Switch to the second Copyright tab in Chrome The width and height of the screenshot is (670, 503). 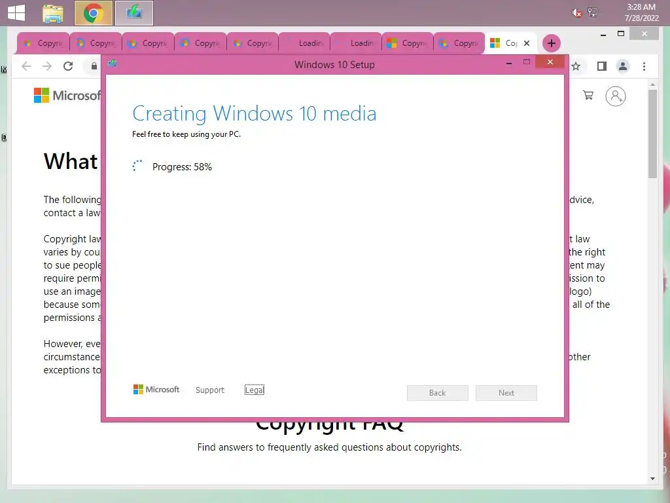(96, 43)
